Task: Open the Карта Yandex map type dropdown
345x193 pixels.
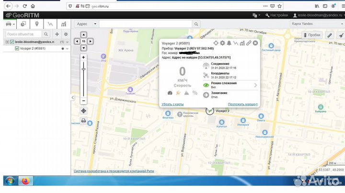Action: pos(317,24)
